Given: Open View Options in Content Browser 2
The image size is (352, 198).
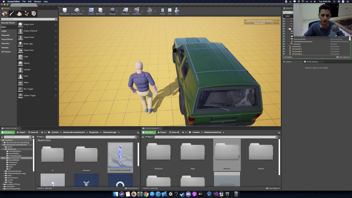Looking at the screenshot, I should 273,188.
